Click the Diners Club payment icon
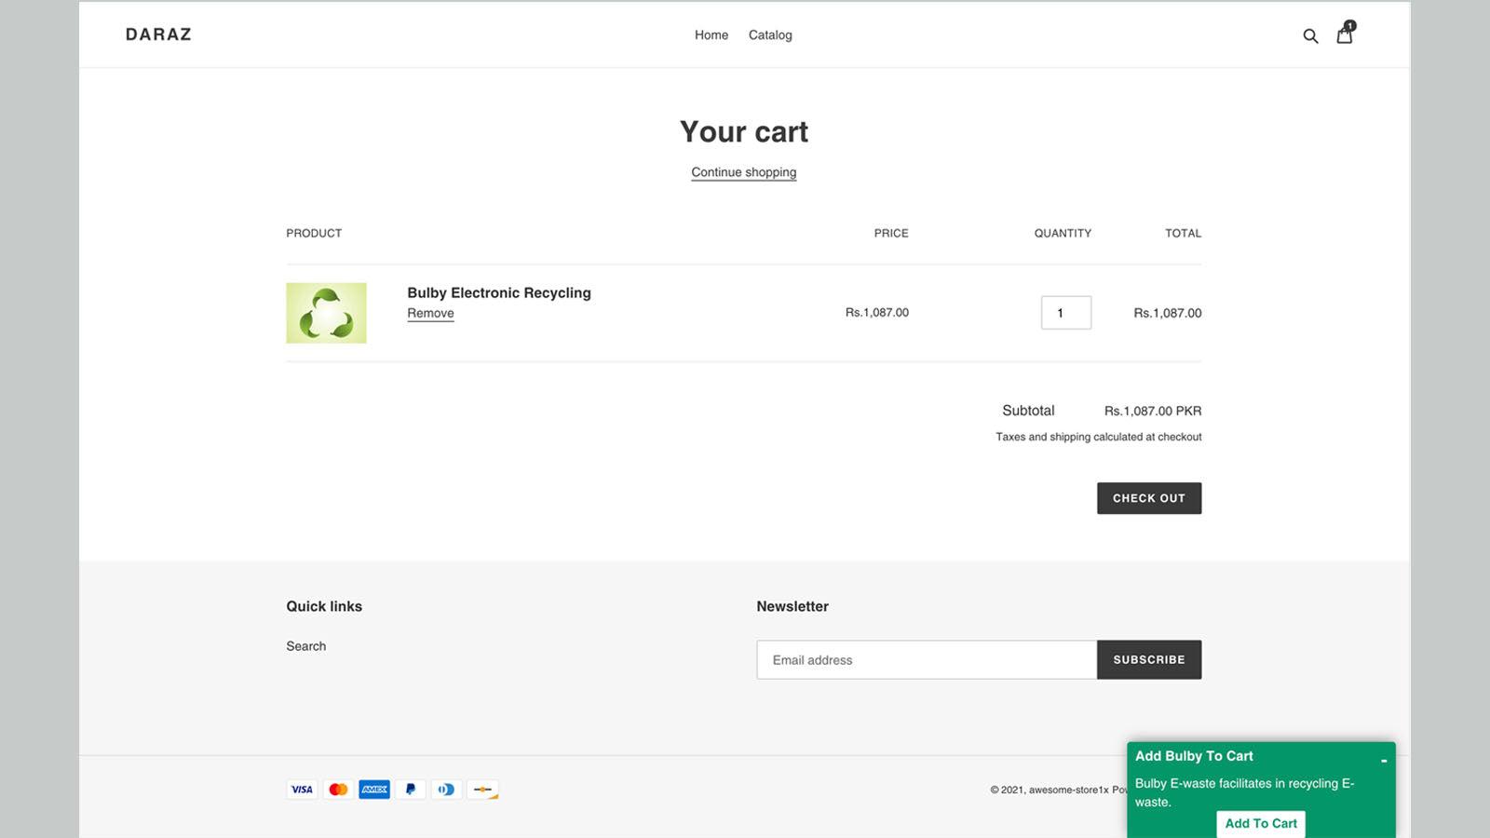This screenshot has width=1490, height=838. 447,790
